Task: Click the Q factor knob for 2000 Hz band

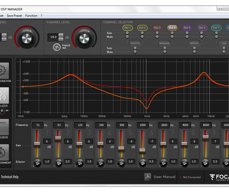Action: tap(163, 163)
